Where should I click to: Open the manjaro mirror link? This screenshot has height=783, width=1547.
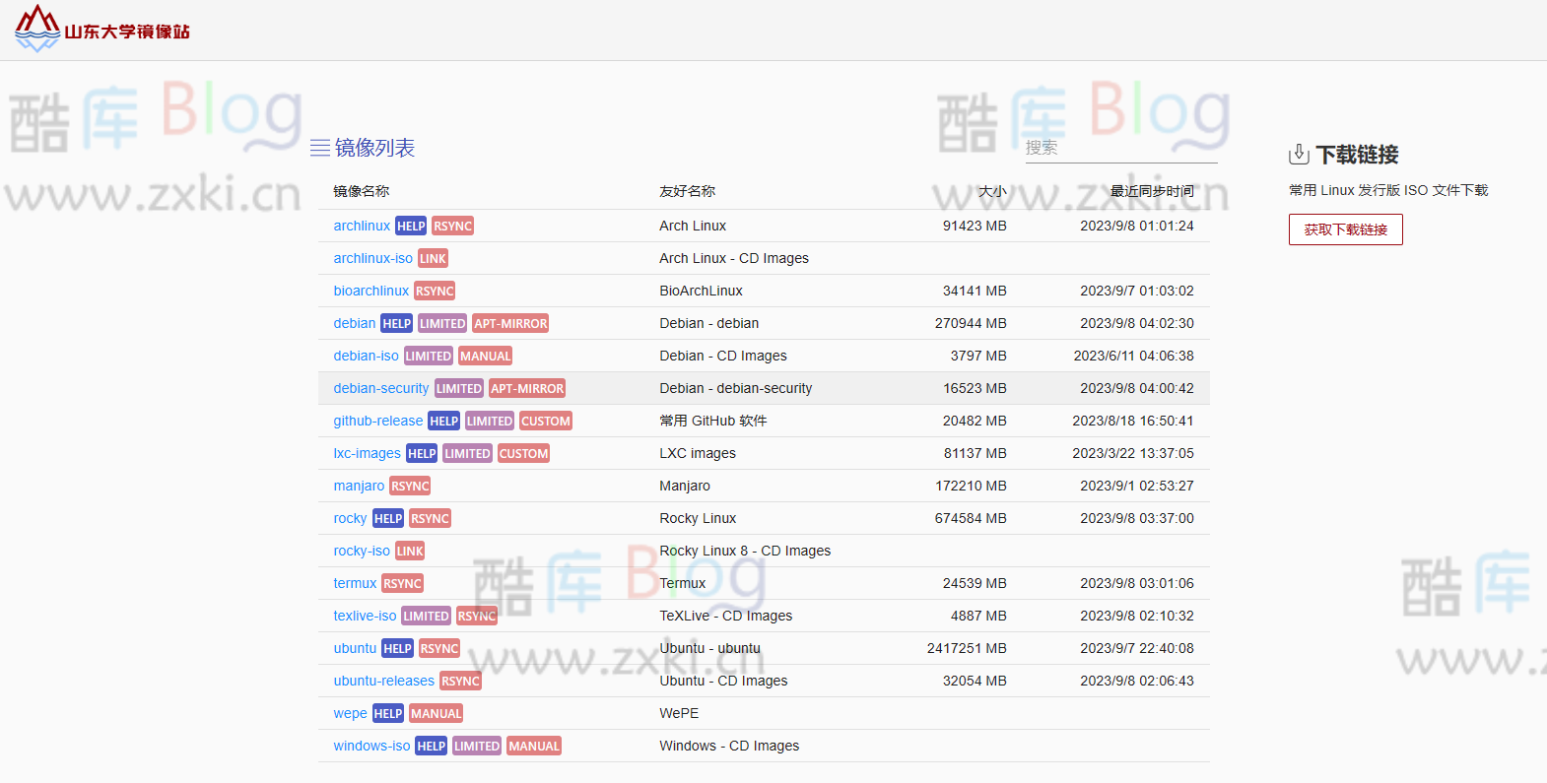pos(359,487)
